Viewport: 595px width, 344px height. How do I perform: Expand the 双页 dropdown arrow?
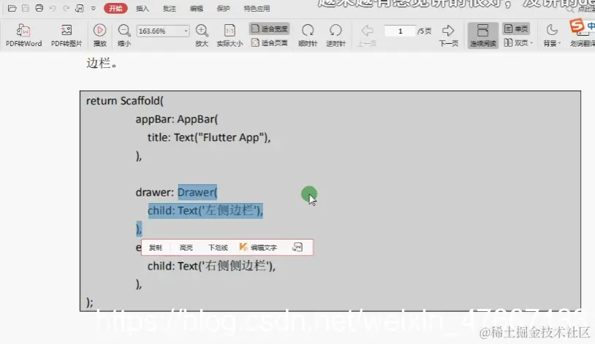pyautogui.click(x=531, y=43)
